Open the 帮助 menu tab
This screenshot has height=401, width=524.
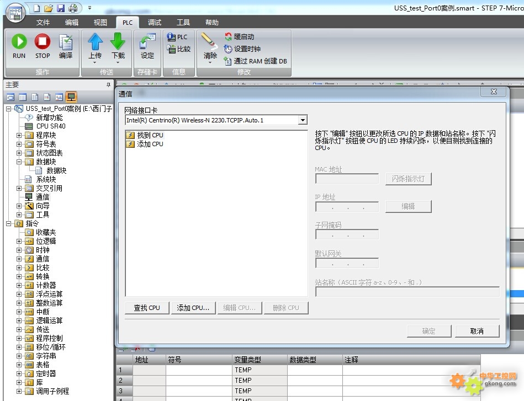coord(212,23)
